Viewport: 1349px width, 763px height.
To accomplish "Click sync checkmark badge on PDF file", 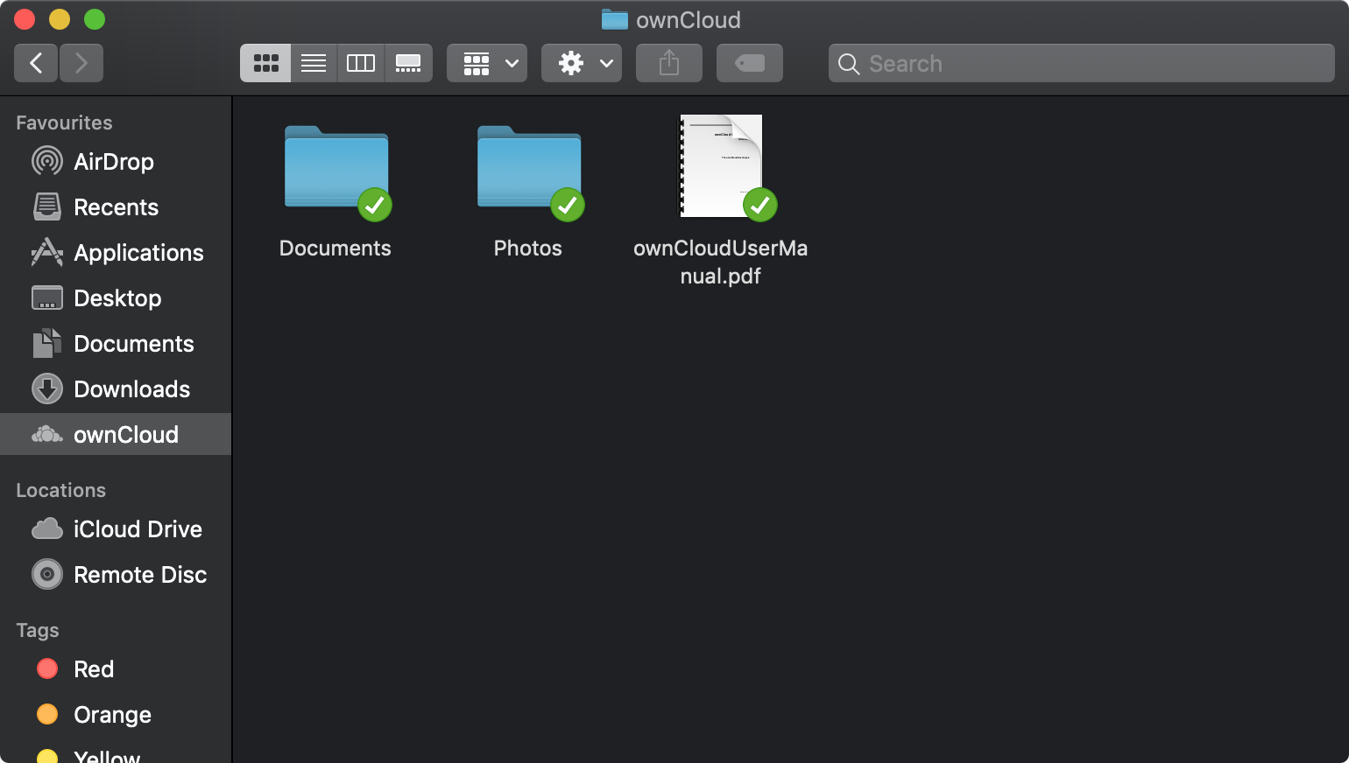I will pos(760,205).
